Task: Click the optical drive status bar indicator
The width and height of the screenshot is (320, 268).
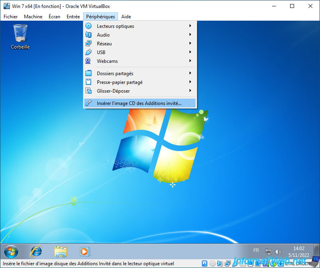Action: [212, 263]
